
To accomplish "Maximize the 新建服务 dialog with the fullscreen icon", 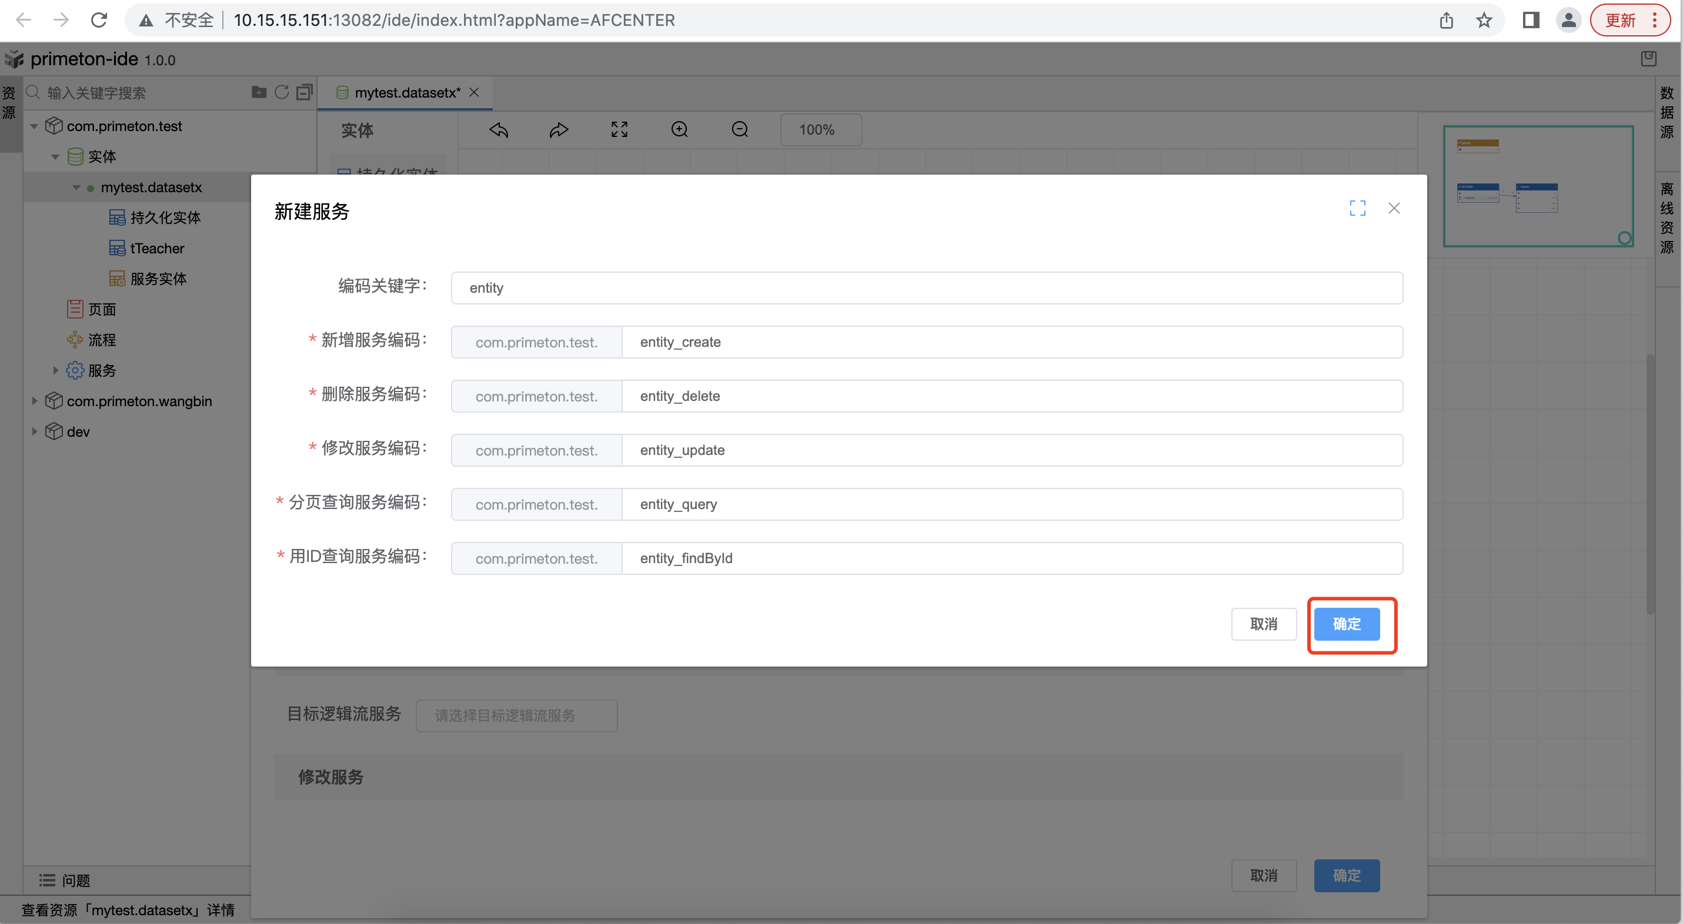I will tap(1357, 208).
